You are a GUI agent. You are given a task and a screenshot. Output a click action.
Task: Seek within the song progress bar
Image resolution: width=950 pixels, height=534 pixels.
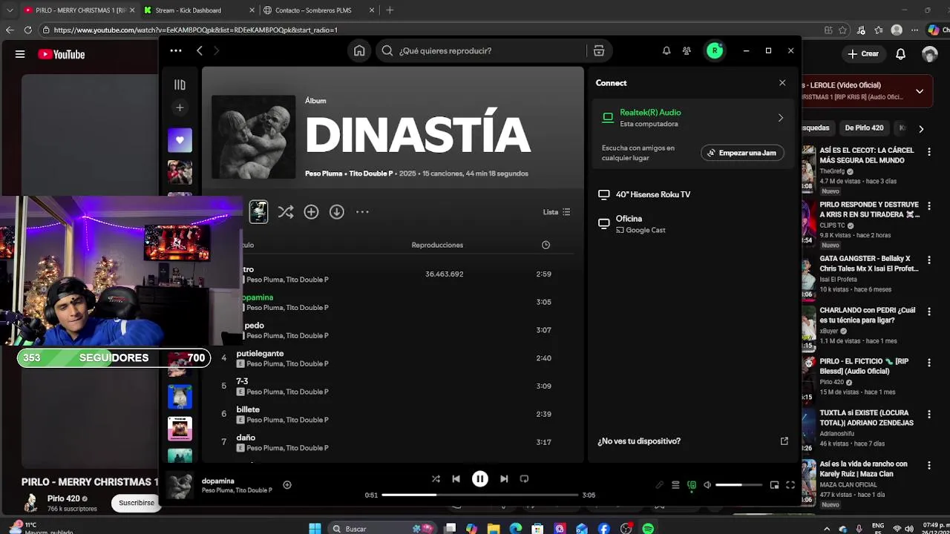(x=479, y=495)
